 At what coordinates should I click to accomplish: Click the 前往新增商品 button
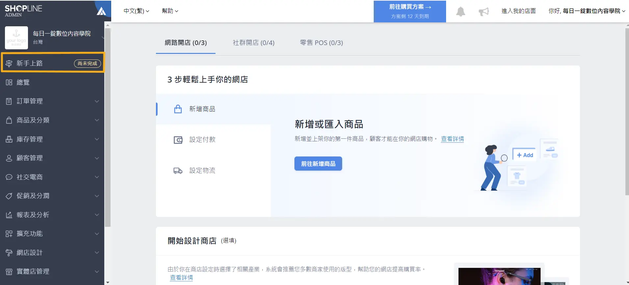point(318,164)
